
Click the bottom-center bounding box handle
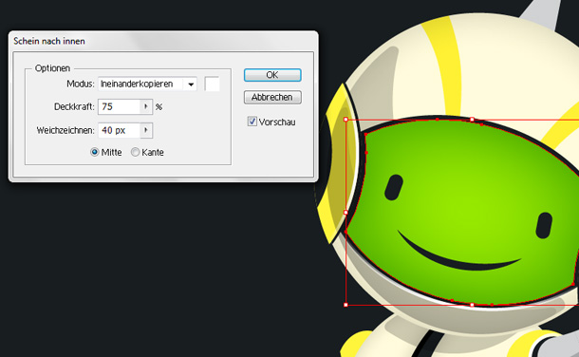pos(472,305)
